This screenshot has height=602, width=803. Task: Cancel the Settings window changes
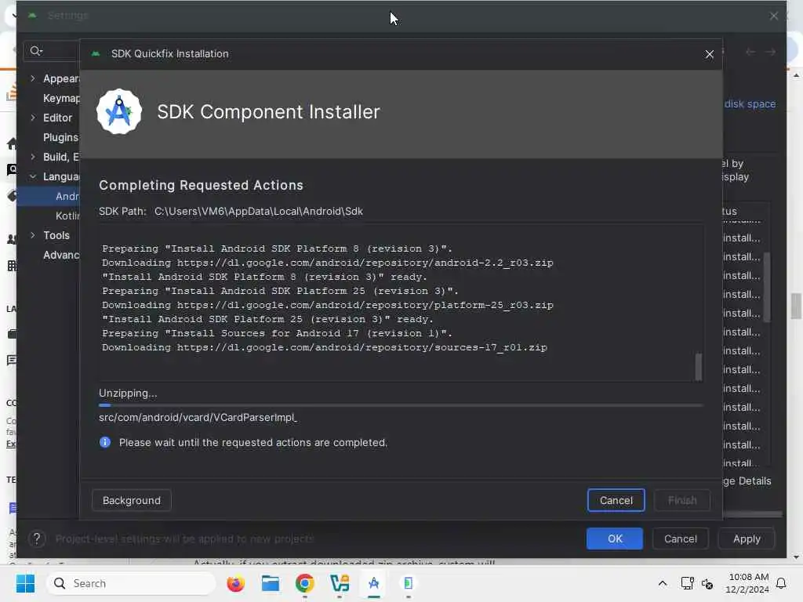(x=680, y=539)
